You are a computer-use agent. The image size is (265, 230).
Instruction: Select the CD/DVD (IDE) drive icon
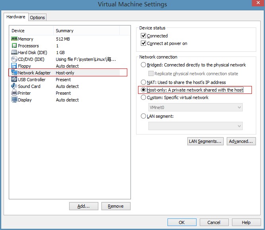[x=14, y=59]
